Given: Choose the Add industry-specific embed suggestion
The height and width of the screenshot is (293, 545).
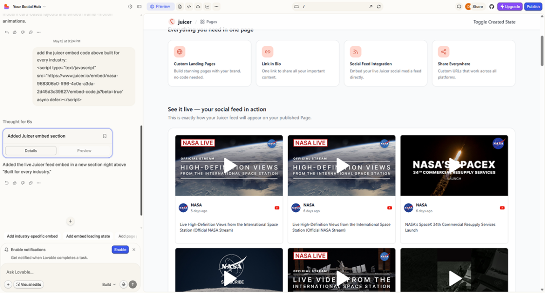Looking at the screenshot, I should (x=32, y=237).
